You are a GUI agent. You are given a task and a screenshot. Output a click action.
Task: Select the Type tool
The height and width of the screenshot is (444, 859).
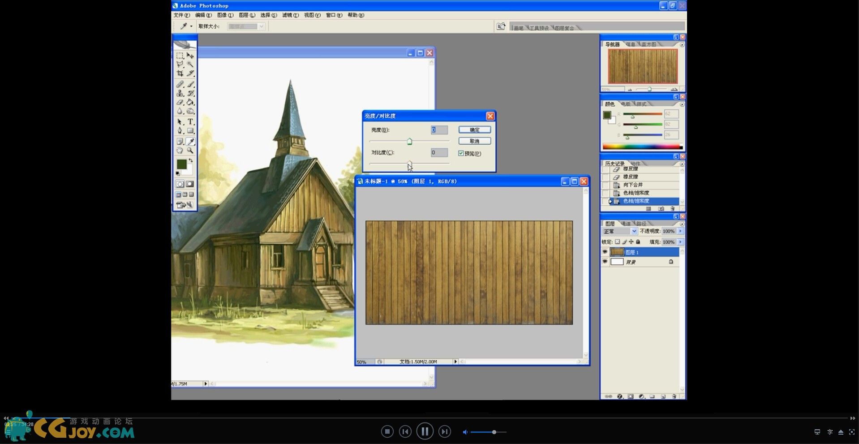click(x=190, y=122)
